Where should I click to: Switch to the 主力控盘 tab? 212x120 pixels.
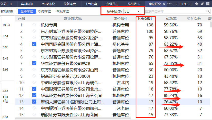(91, 4)
